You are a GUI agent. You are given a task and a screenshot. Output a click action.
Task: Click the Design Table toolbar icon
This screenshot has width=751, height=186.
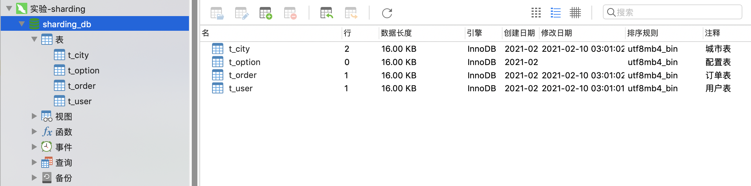[241, 13]
